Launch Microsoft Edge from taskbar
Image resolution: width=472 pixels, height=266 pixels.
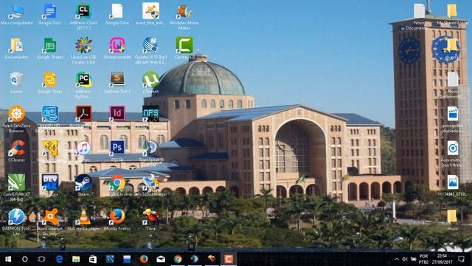pos(59,259)
